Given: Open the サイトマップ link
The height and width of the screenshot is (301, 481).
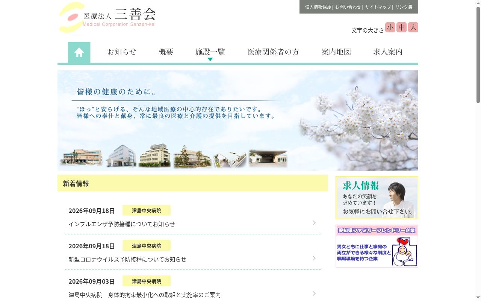Looking at the screenshot, I should [x=378, y=7].
